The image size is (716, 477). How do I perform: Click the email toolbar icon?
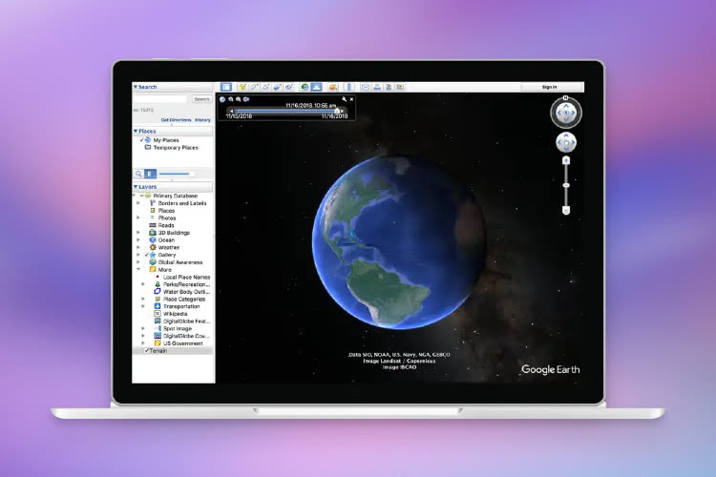(366, 87)
